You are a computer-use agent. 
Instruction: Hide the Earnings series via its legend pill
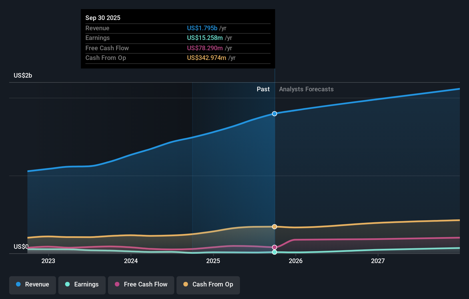(82, 284)
